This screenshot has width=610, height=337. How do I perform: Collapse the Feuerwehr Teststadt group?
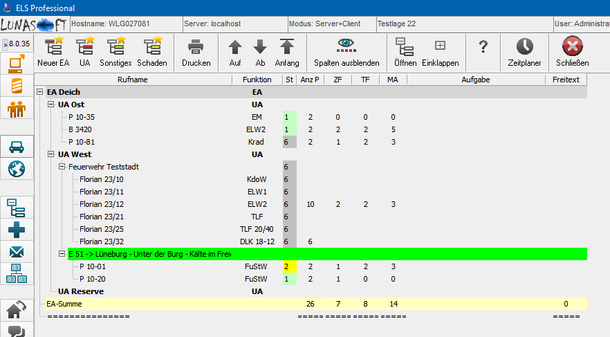click(62, 167)
